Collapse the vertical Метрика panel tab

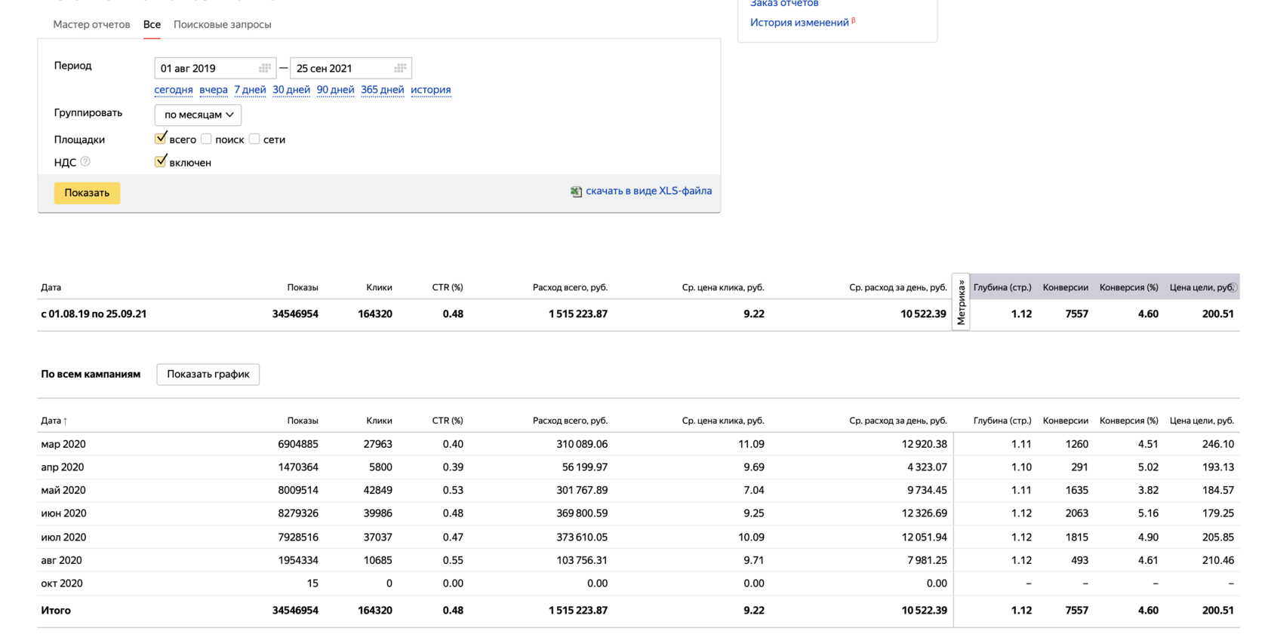(961, 302)
